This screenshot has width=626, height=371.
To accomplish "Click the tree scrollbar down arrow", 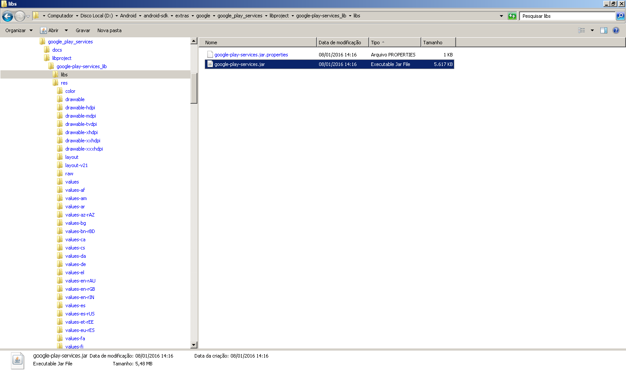I will 194,345.
